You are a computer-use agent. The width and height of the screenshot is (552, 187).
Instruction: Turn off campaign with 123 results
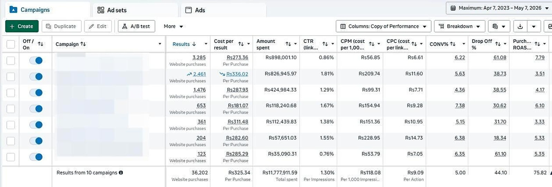[x=36, y=157]
